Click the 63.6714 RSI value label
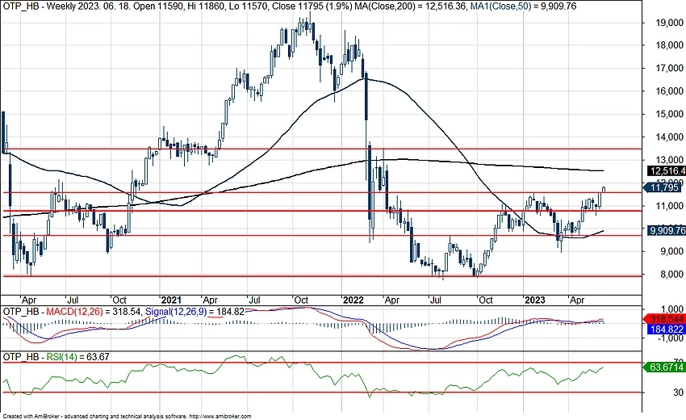The image size is (686, 420). point(665,367)
